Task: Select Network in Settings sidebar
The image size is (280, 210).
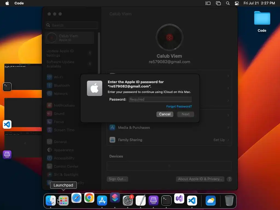Action: (x=69, y=94)
